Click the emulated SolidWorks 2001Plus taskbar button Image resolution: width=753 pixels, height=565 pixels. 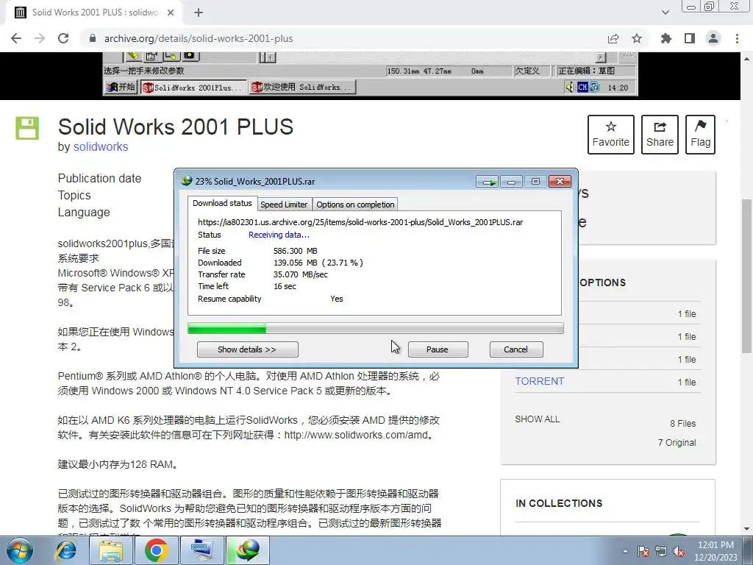pyautogui.click(x=193, y=88)
